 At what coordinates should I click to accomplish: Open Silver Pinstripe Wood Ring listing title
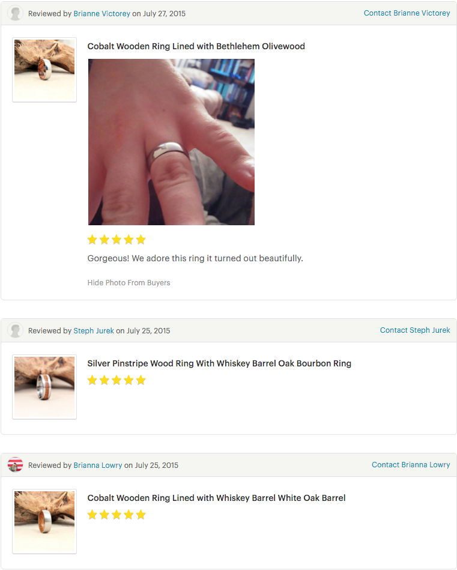coord(219,363)
